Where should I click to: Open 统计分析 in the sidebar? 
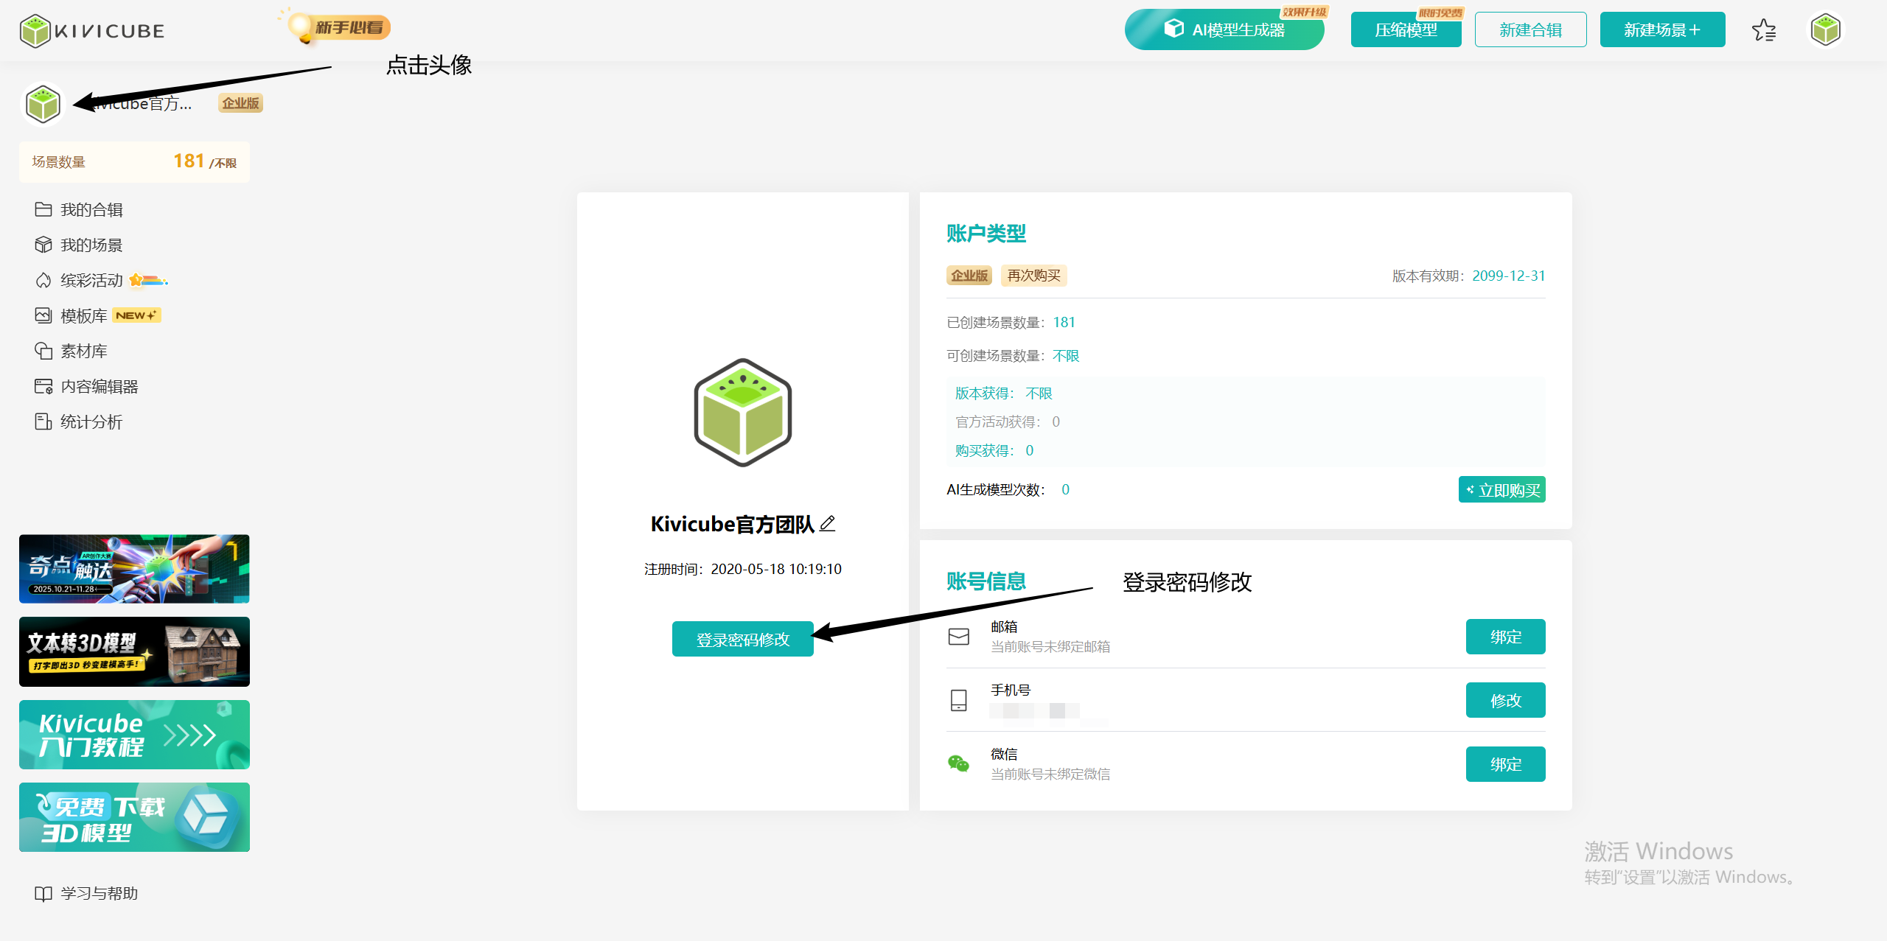[91, 422]
